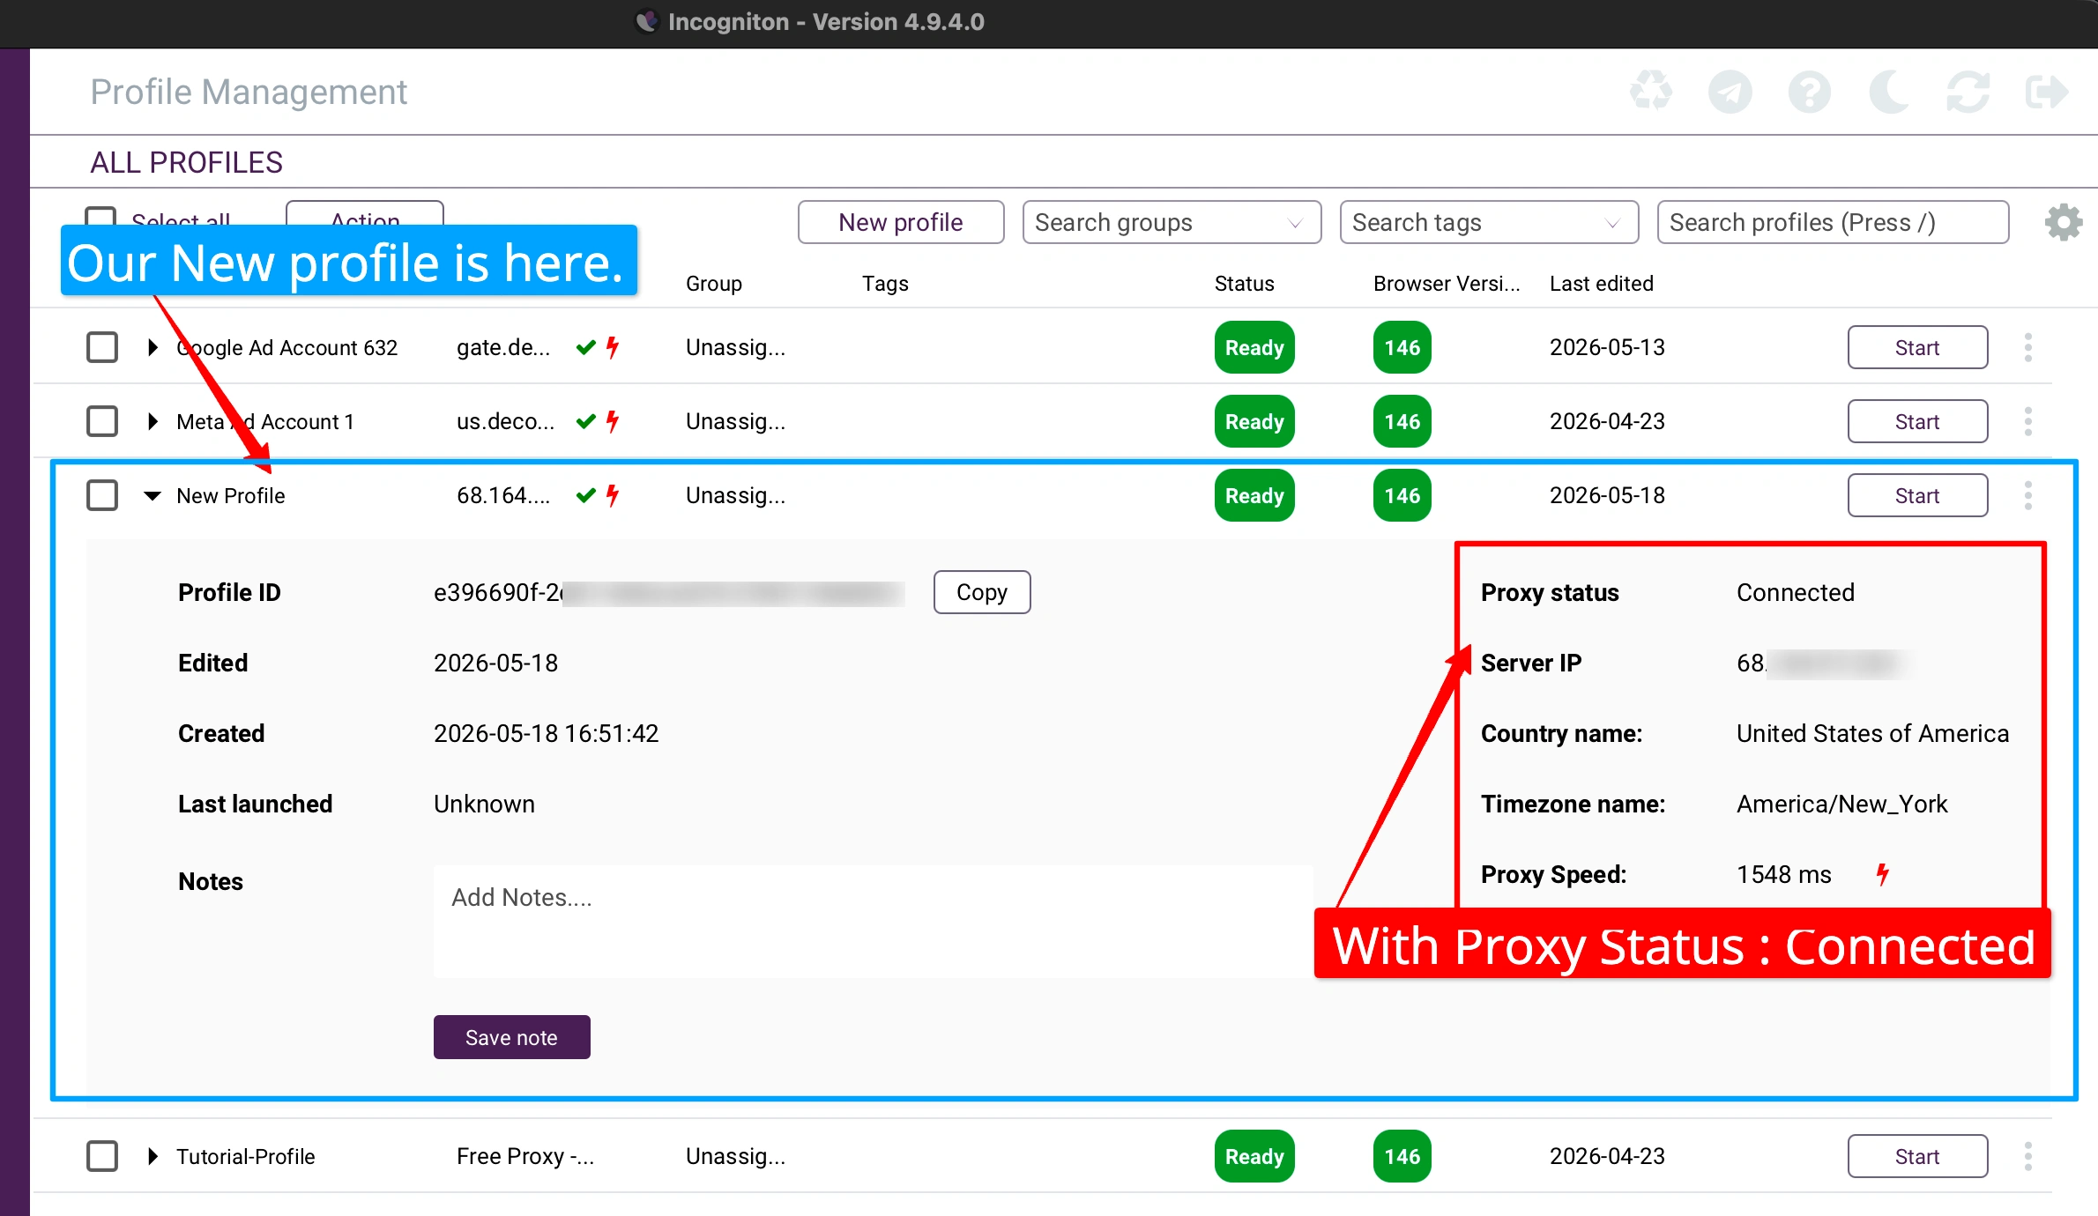Sort by the Status column header
Image resolution: width=2098 pixels, height=1216 pixels.
pos(1244,284)
